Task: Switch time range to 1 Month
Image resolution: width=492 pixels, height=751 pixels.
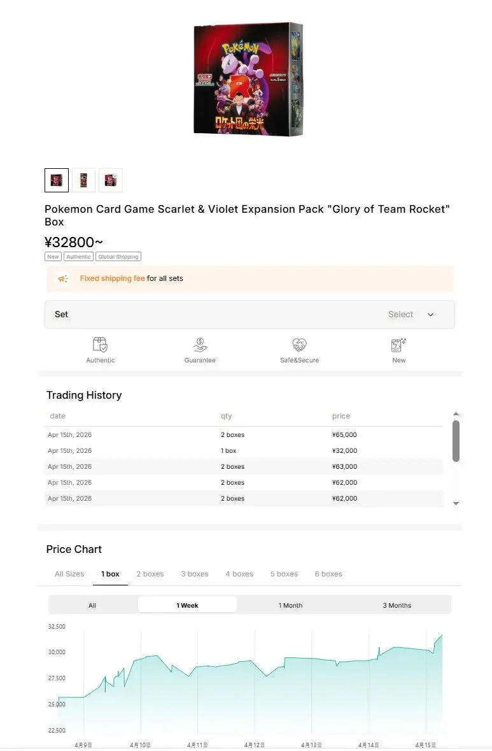Action: coord(290,605)
